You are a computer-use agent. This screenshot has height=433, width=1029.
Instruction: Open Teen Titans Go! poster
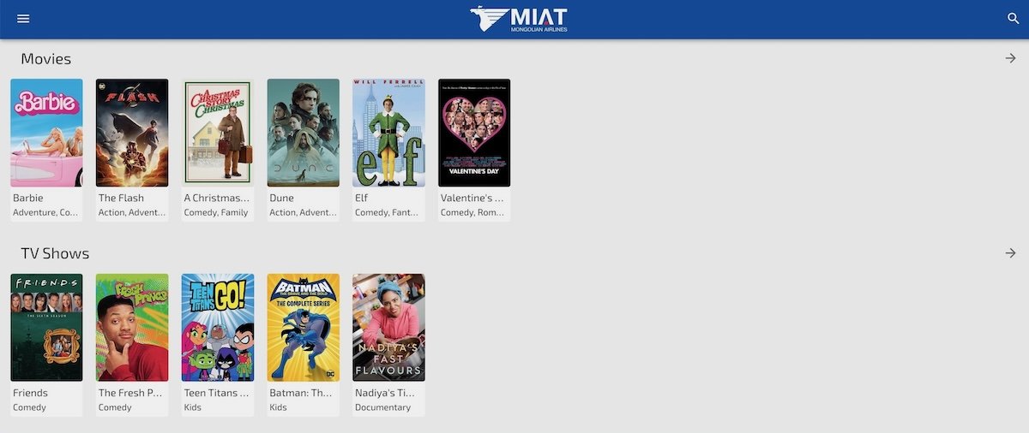[218, 328]
